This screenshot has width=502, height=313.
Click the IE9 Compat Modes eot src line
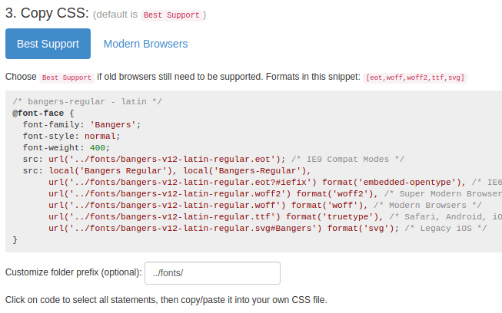coord(214,159)
